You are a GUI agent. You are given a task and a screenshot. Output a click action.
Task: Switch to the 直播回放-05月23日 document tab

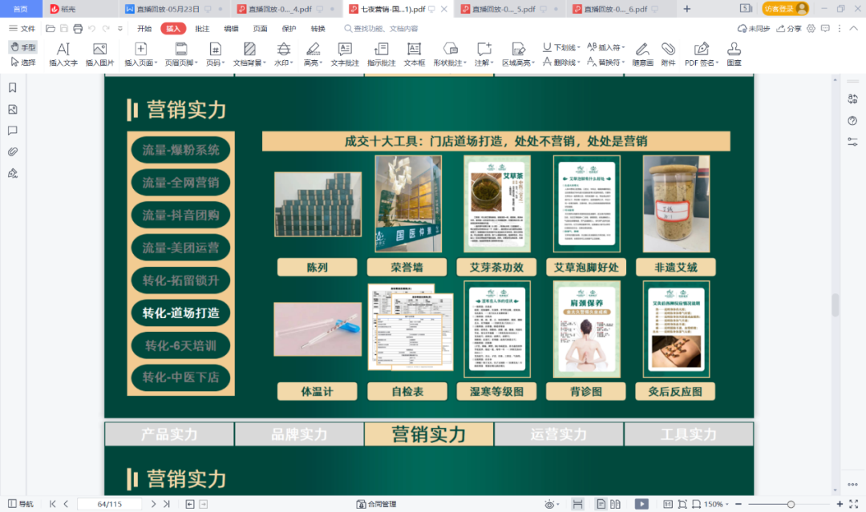pos(168,9)
